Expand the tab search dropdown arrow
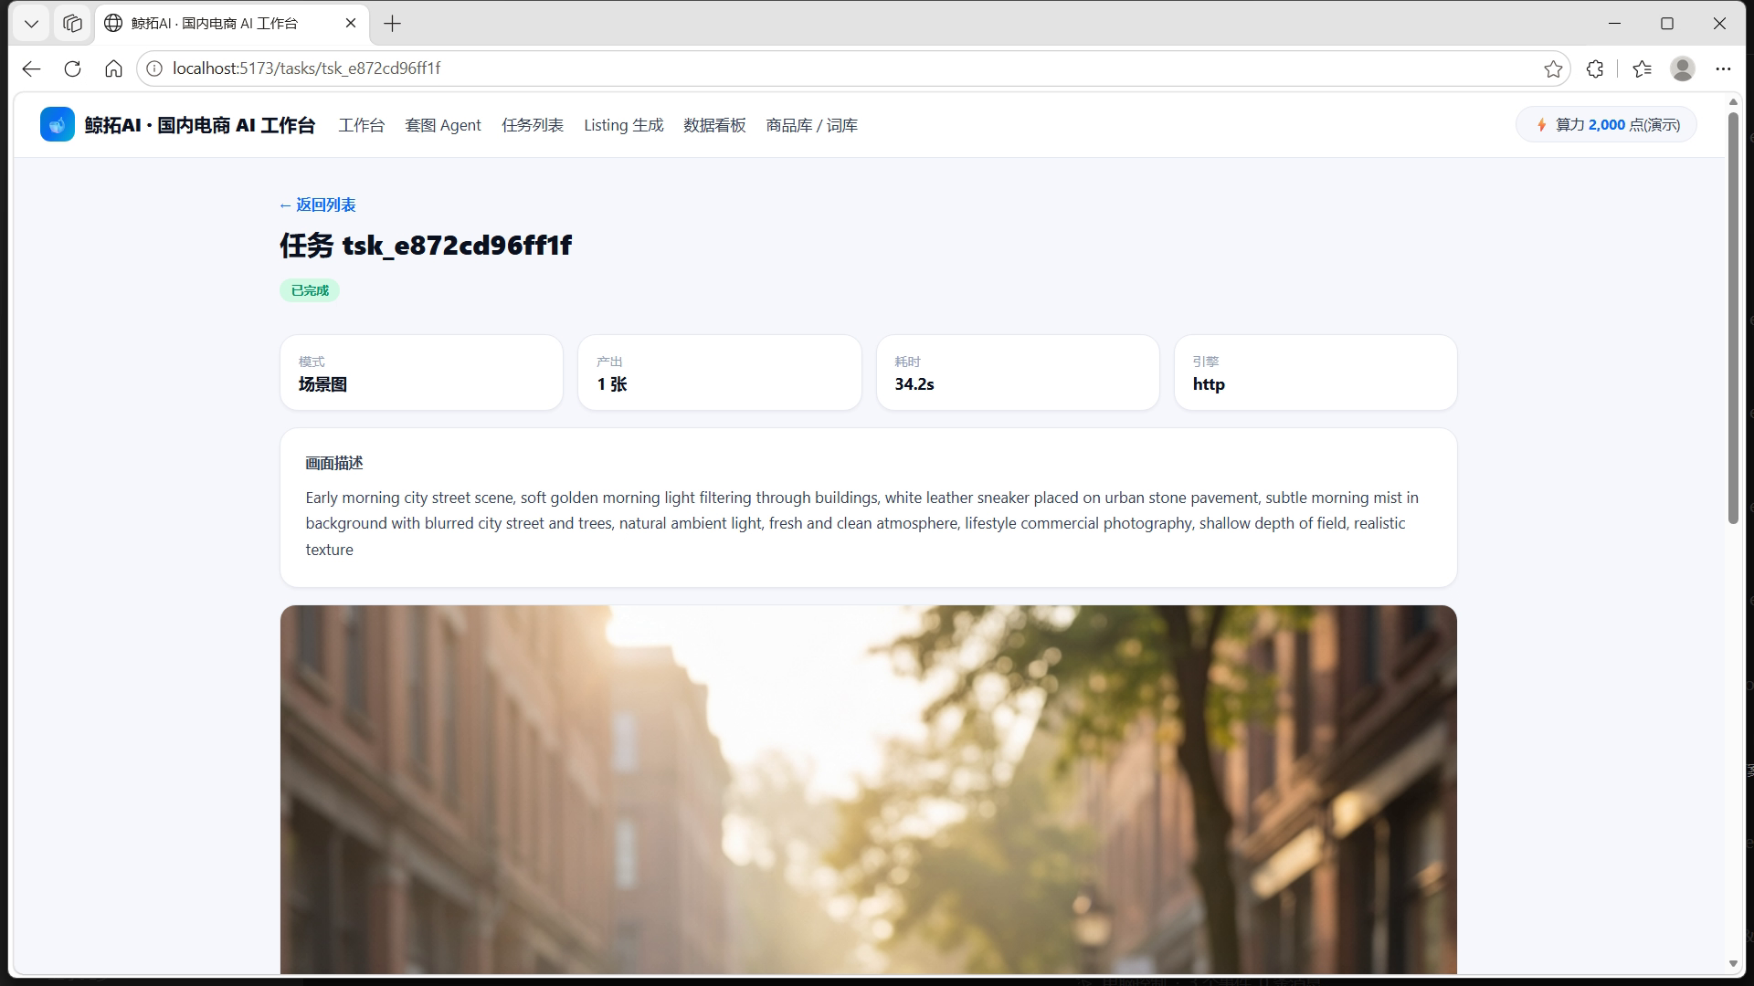1754x986 pixels. tap(31, 24)
